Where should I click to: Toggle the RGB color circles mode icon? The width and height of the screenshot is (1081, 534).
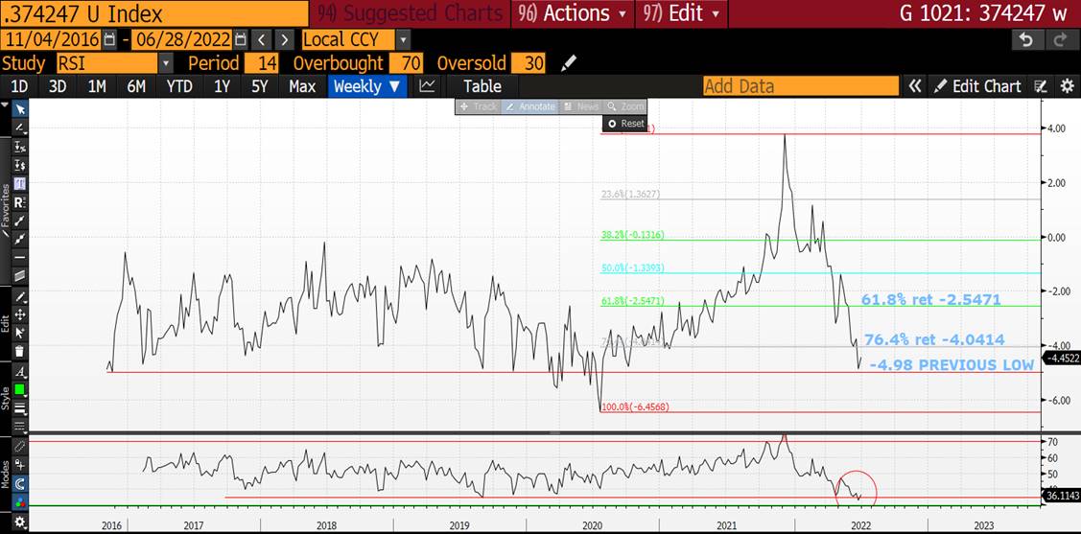[20, 501]
